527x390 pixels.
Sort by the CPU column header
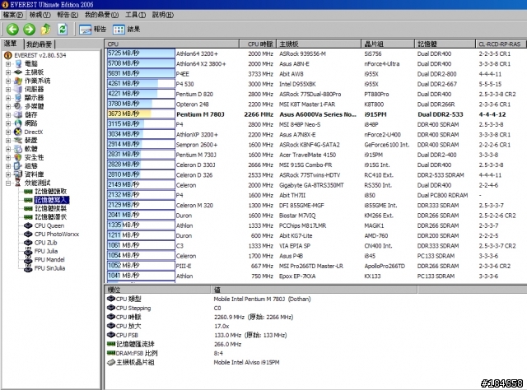point(172,44)
